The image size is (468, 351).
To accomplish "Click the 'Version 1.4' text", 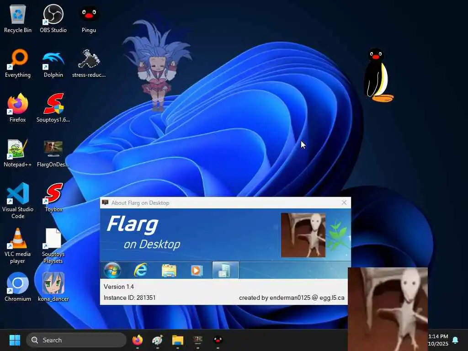I will coord(119,287).
